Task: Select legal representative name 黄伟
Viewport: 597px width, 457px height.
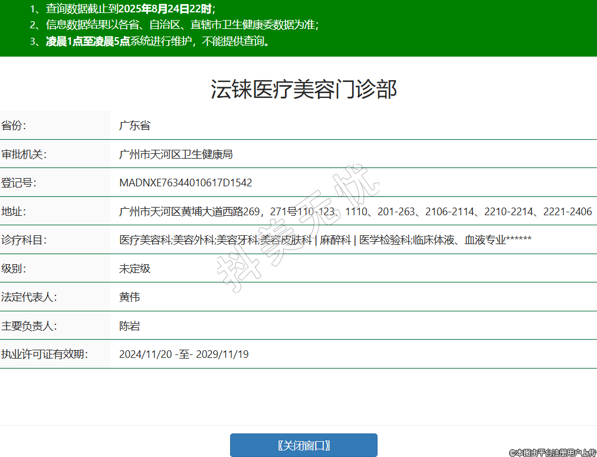Action: coord(129,297)
